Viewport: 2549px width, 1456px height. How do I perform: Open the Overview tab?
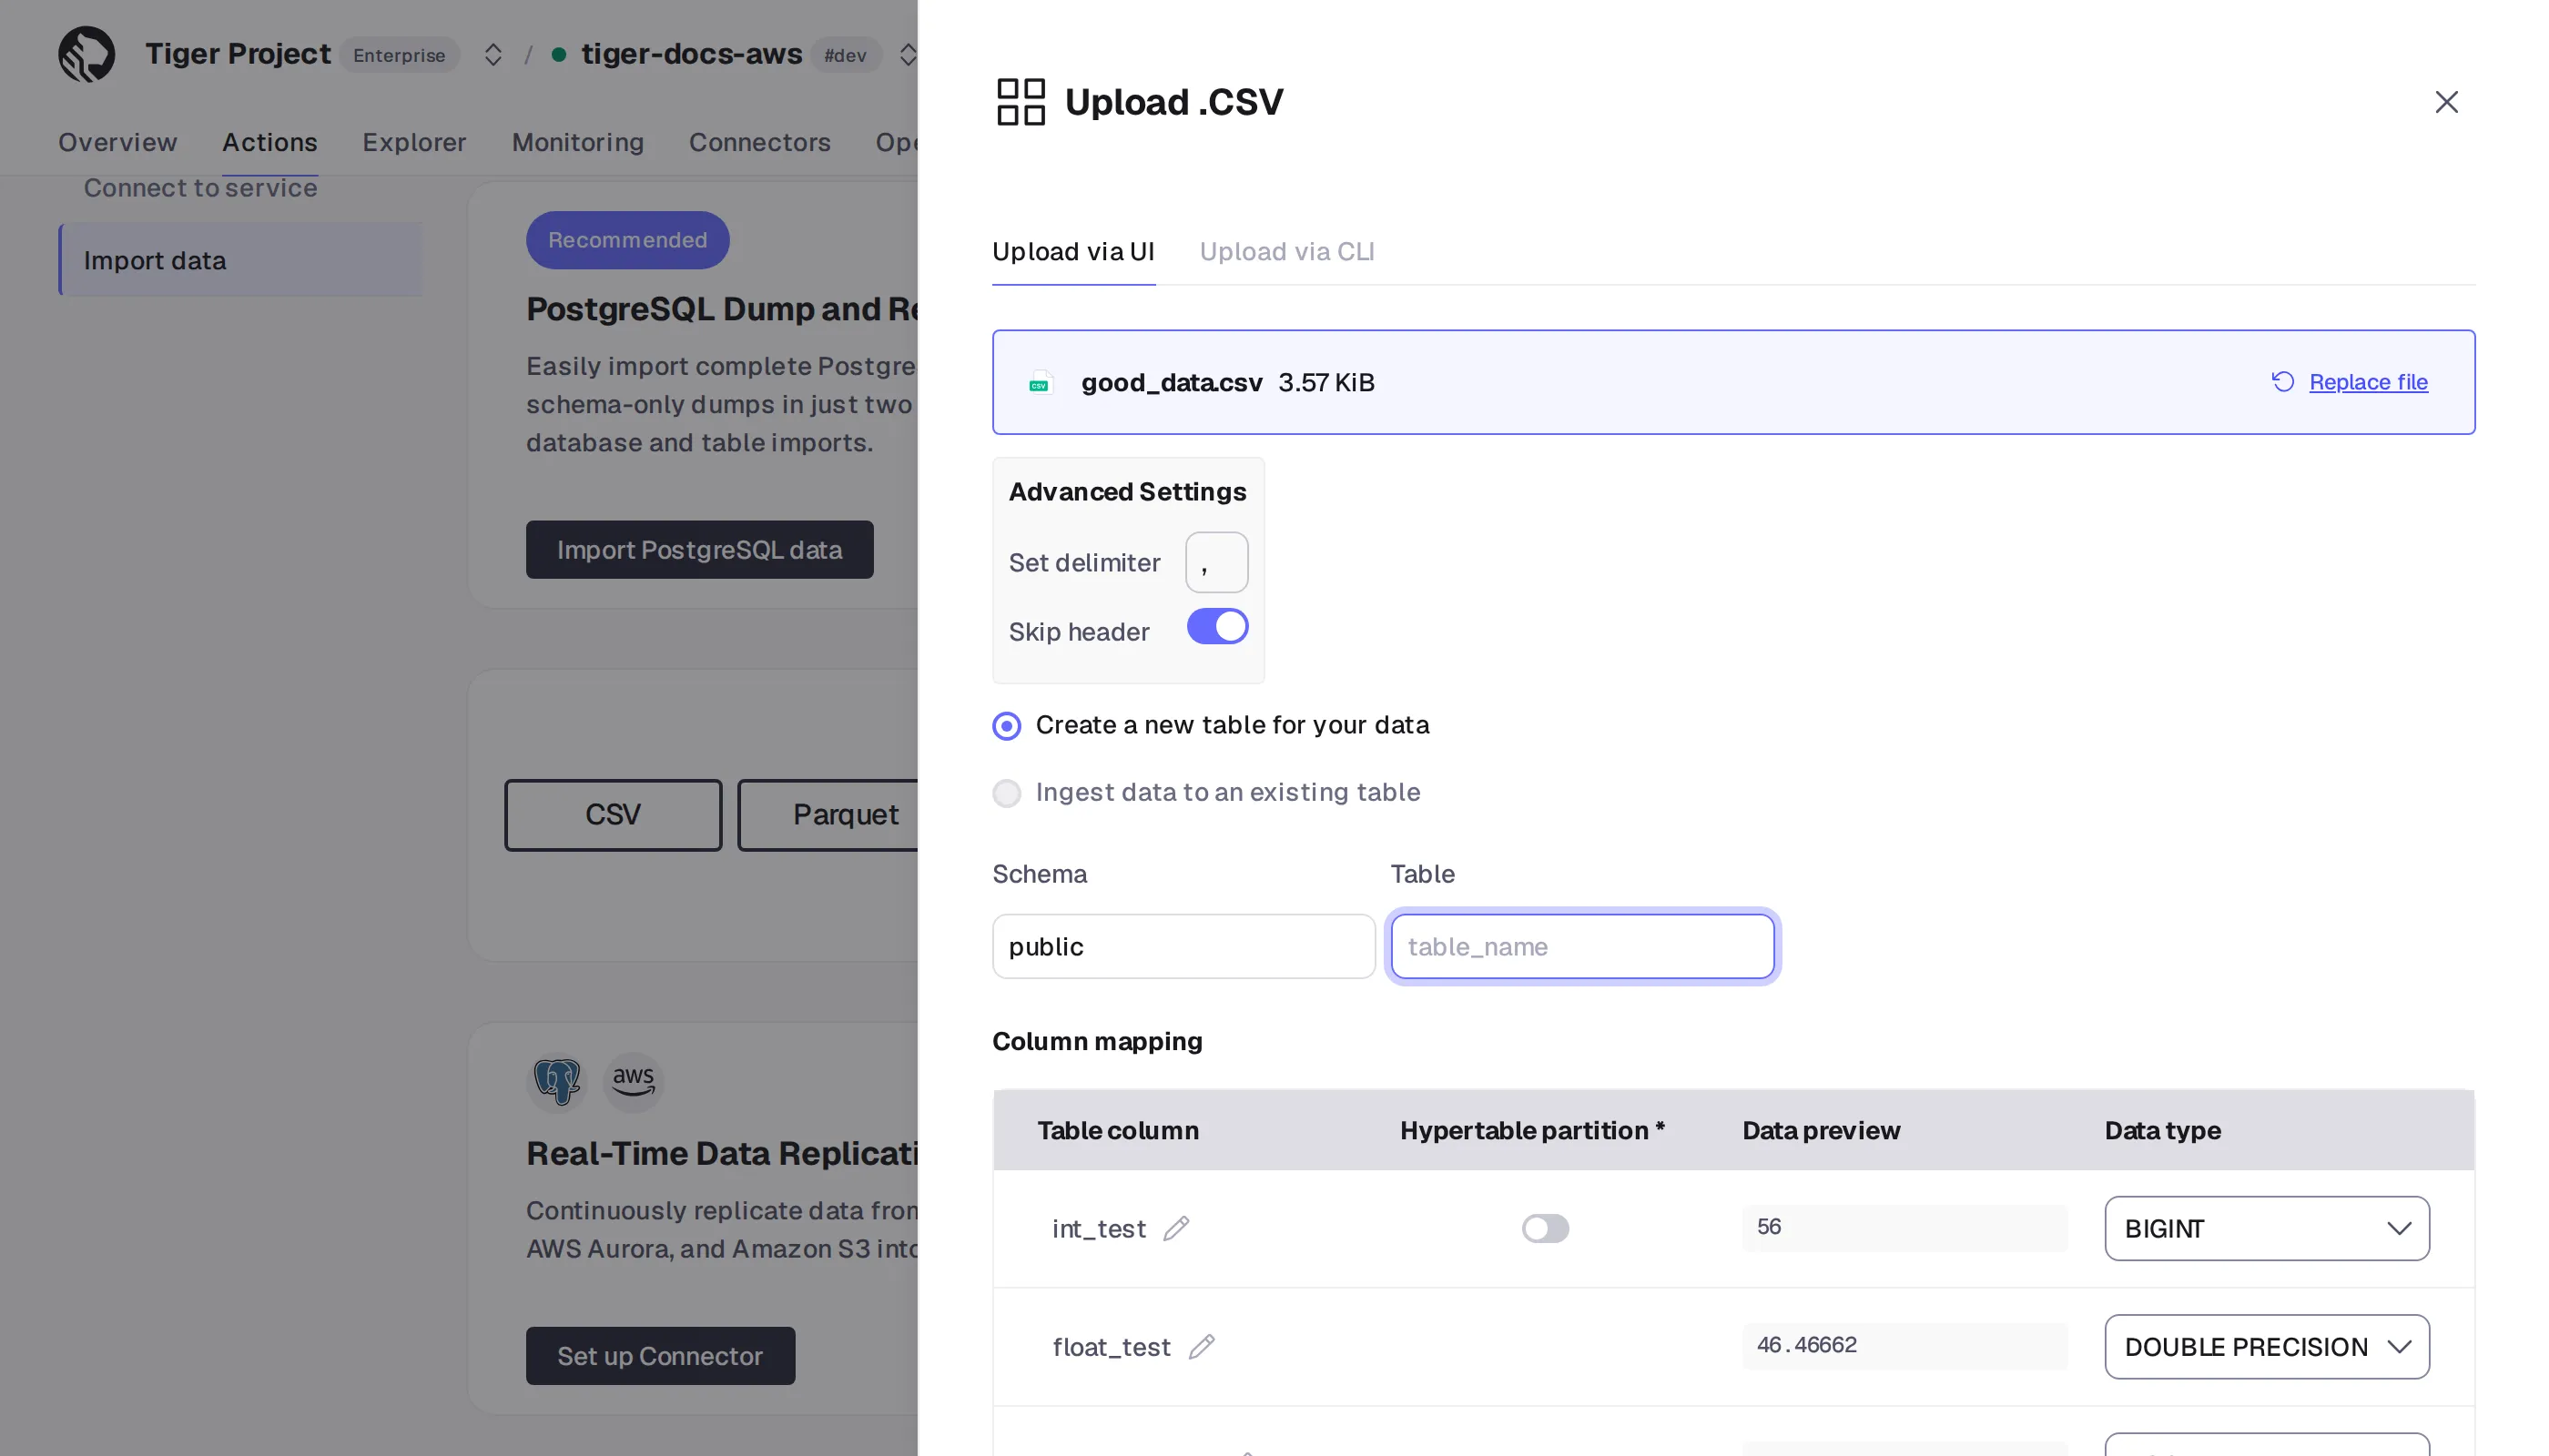pos(117,143)
